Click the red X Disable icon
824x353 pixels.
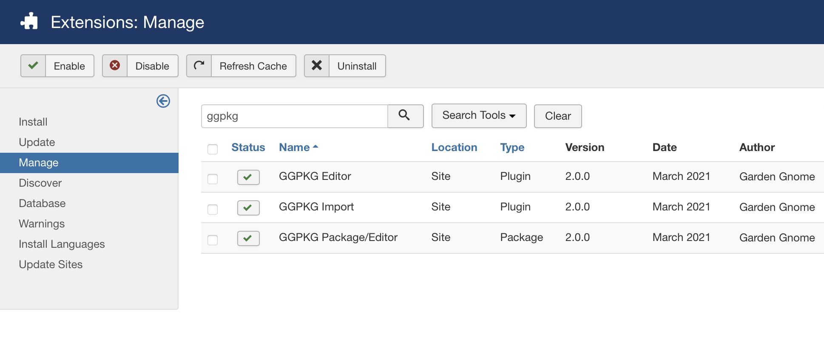click(x=115, y=66)
